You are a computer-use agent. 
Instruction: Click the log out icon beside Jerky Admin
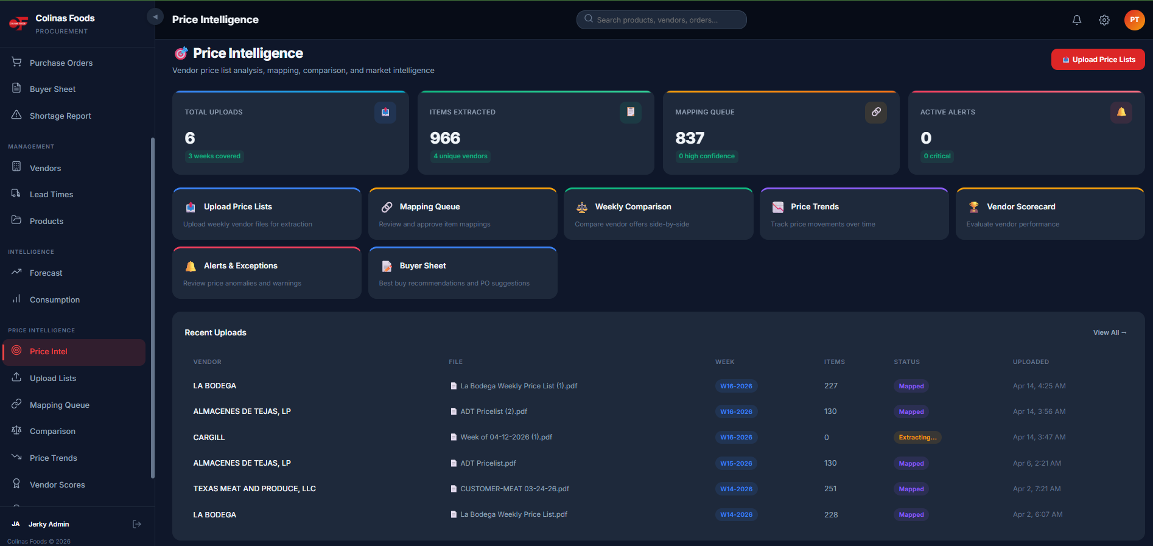137,524
